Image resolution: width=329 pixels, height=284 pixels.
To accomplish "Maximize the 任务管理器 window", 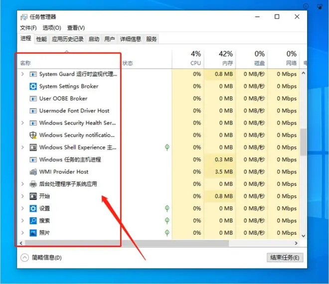I will [x=277, y=16].
